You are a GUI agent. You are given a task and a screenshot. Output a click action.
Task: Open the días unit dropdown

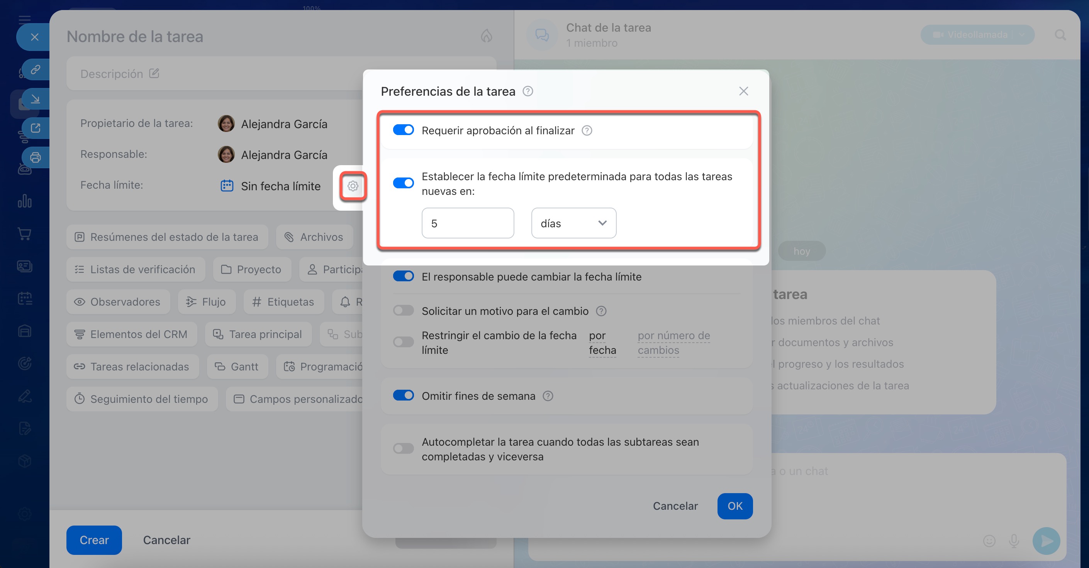point(573,223)
